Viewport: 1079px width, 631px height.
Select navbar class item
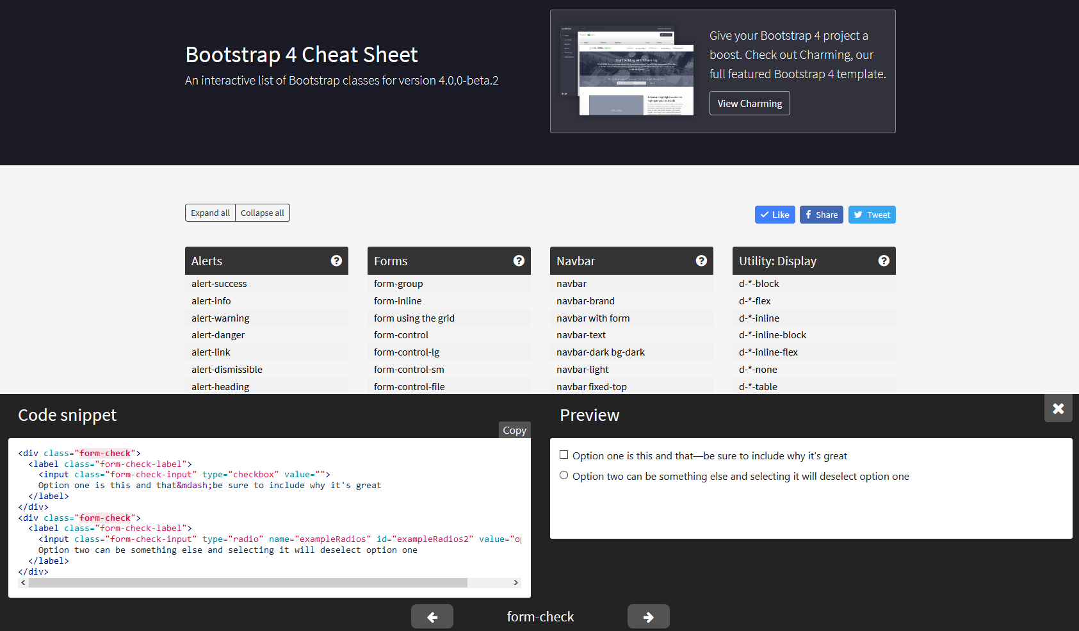(631, 283)
